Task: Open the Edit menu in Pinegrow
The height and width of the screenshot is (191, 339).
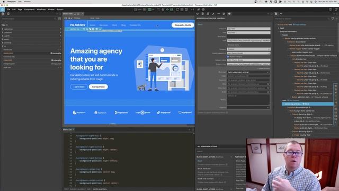Action: 14,10
